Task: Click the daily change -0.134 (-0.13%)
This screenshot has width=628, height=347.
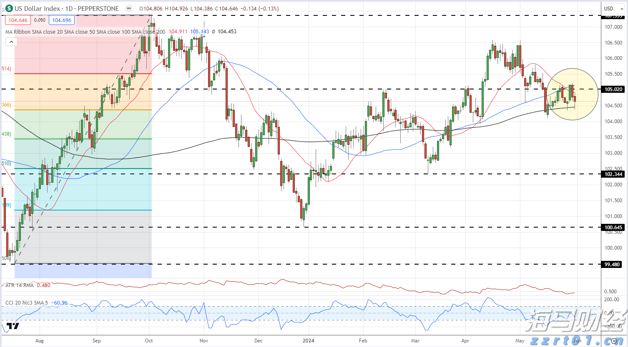Action: [260, 8]
